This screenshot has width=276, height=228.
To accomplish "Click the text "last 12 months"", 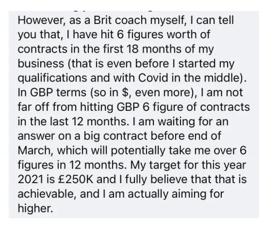I will pyautogui.click(x=90, y=121).
